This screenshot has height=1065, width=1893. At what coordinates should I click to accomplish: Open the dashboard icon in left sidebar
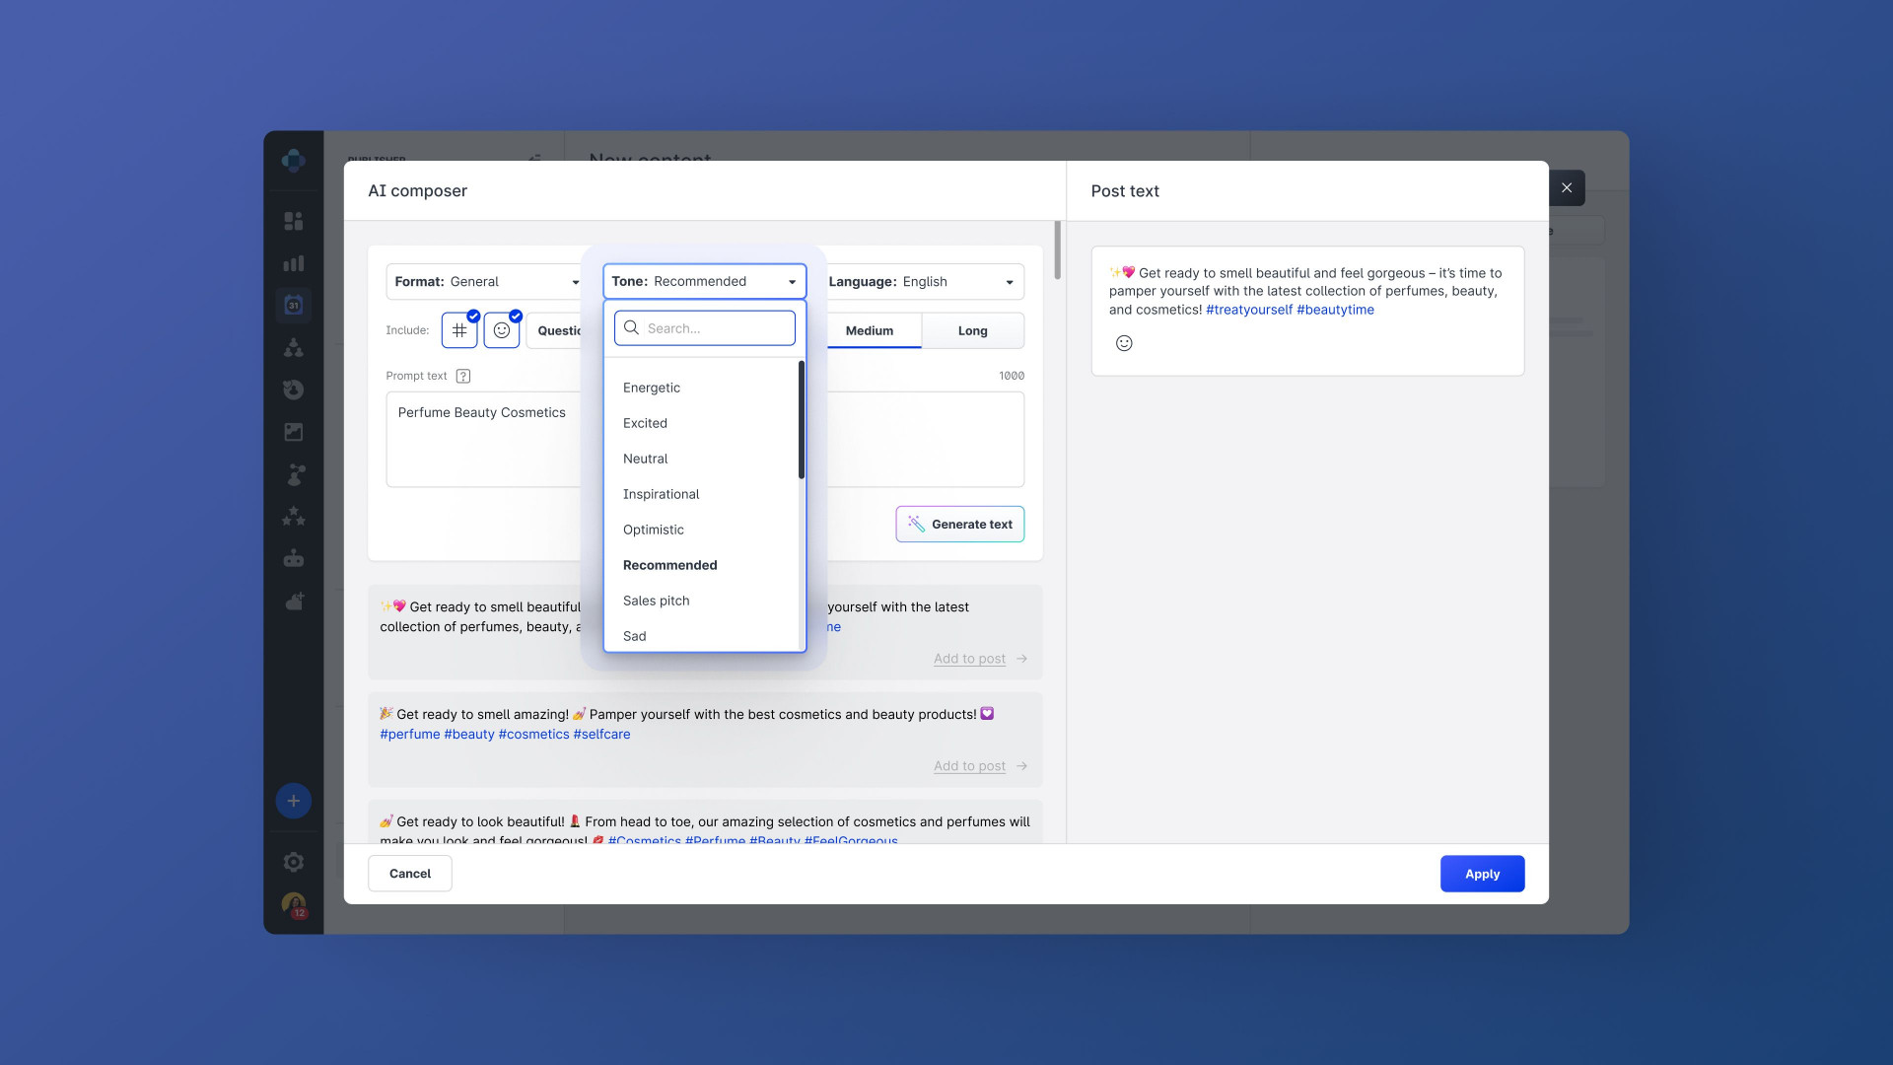pyautogui.click(x=294, y=221)
